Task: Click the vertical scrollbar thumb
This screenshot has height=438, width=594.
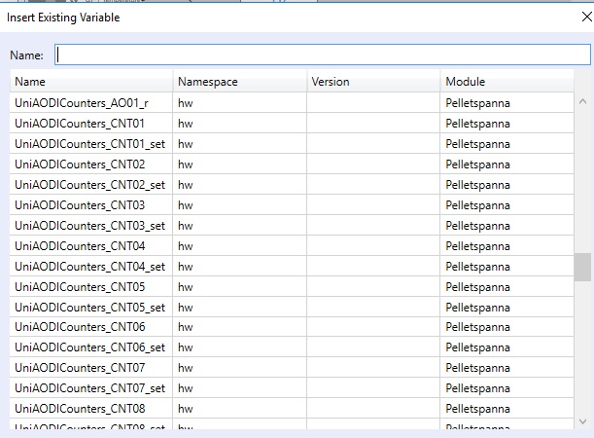Action: click(x=582, y=267)
